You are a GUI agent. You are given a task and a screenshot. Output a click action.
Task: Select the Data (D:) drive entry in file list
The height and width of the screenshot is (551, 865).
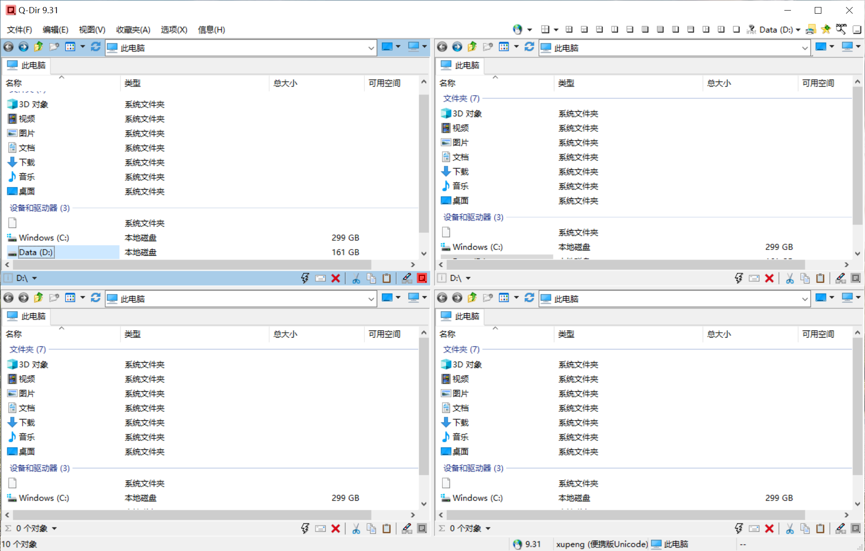[36, 252]
